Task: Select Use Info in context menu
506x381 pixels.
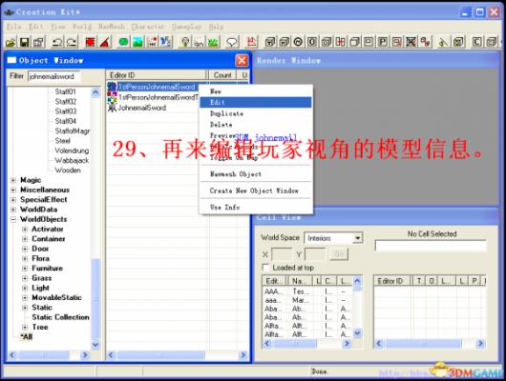Action: (256, 207)
